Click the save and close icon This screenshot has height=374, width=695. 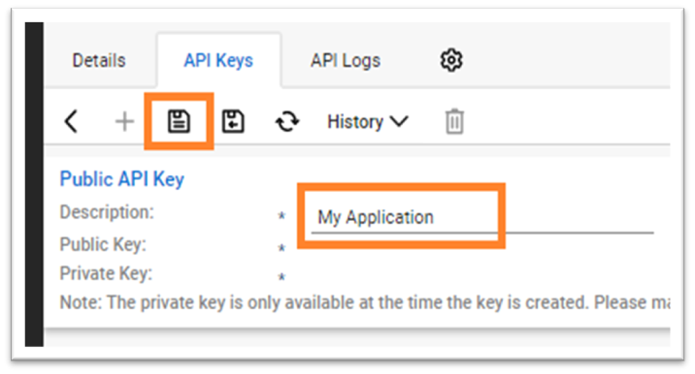click(x=233, y=121)
